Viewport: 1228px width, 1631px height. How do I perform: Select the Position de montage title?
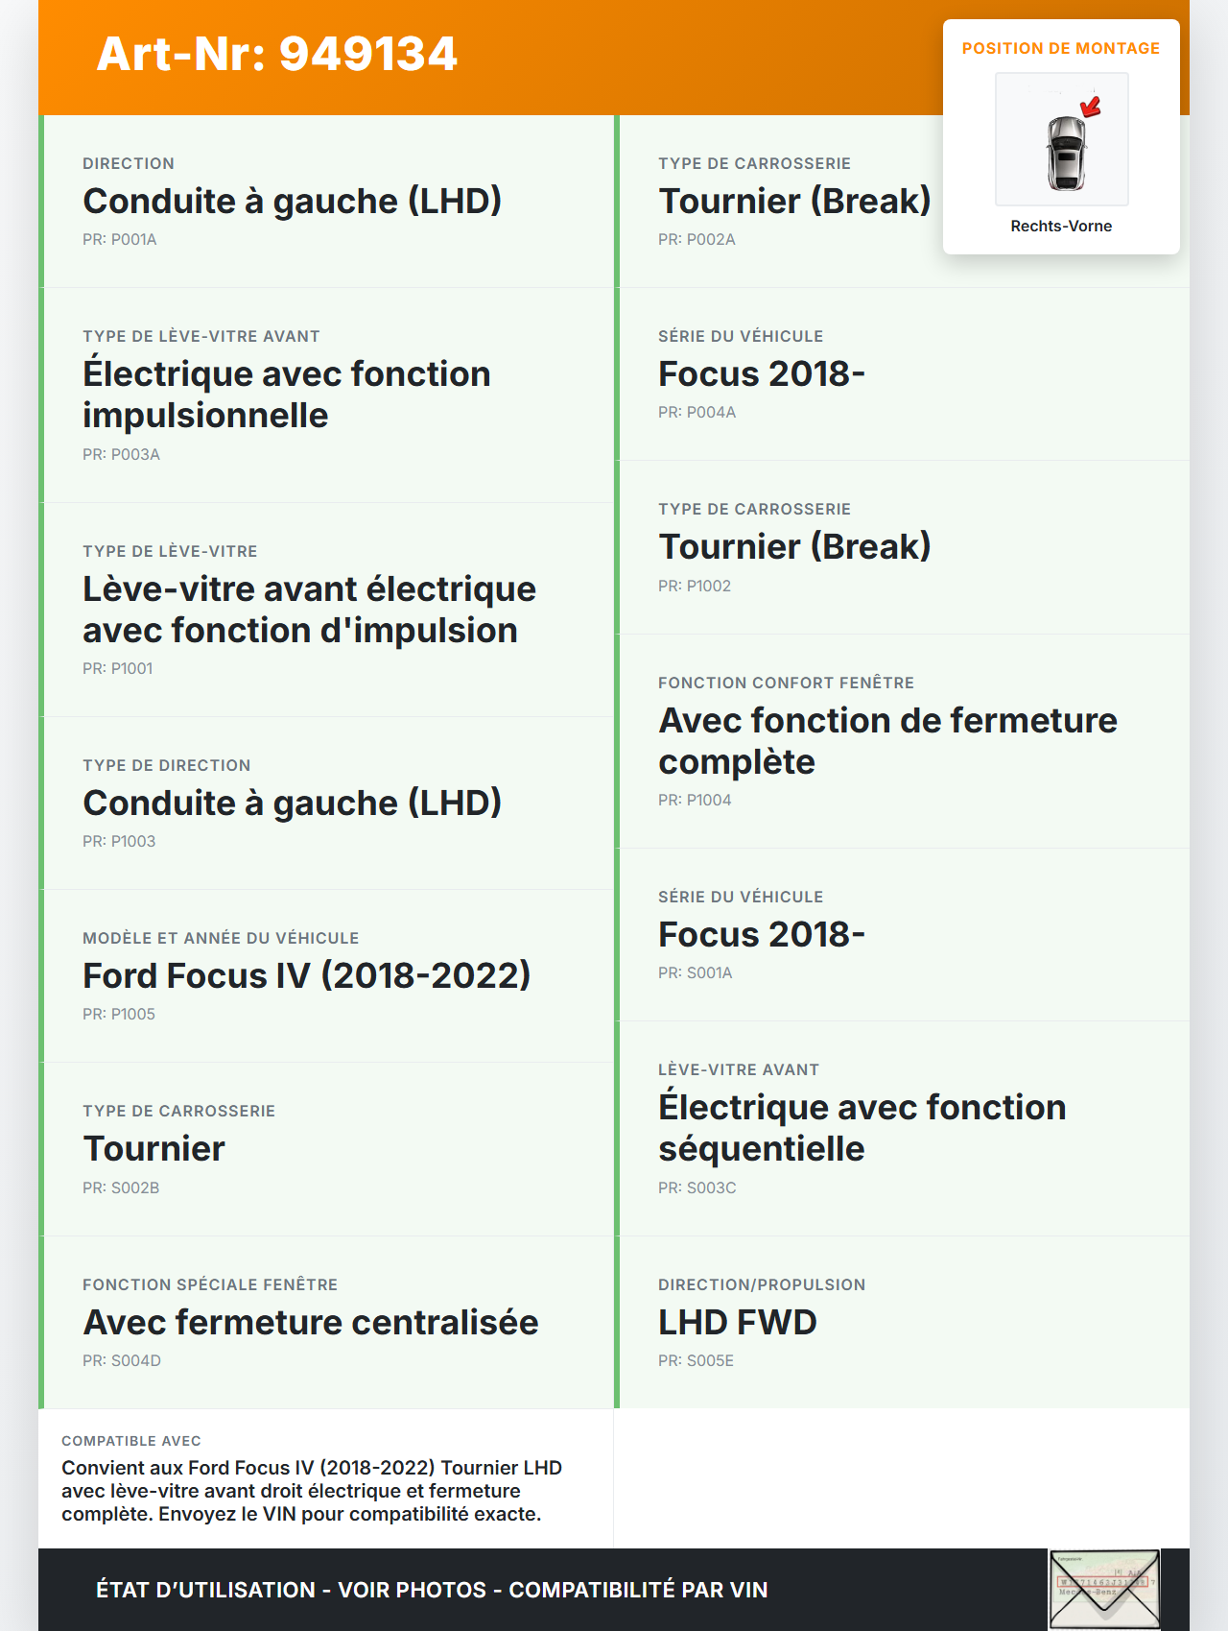(1060, 48)
